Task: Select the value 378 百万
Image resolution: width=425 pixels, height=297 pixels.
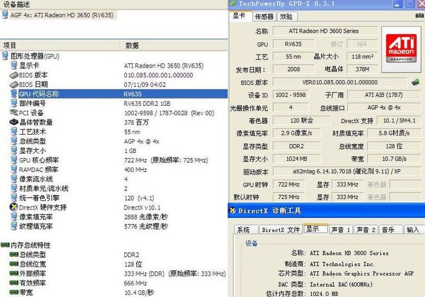Action: pos(136,122)
